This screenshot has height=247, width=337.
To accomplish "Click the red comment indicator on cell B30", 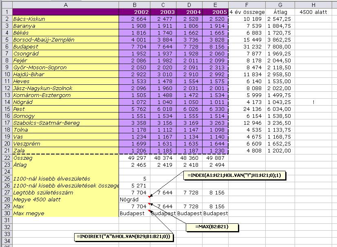I will pyautogui.click(x=149, y=211).
